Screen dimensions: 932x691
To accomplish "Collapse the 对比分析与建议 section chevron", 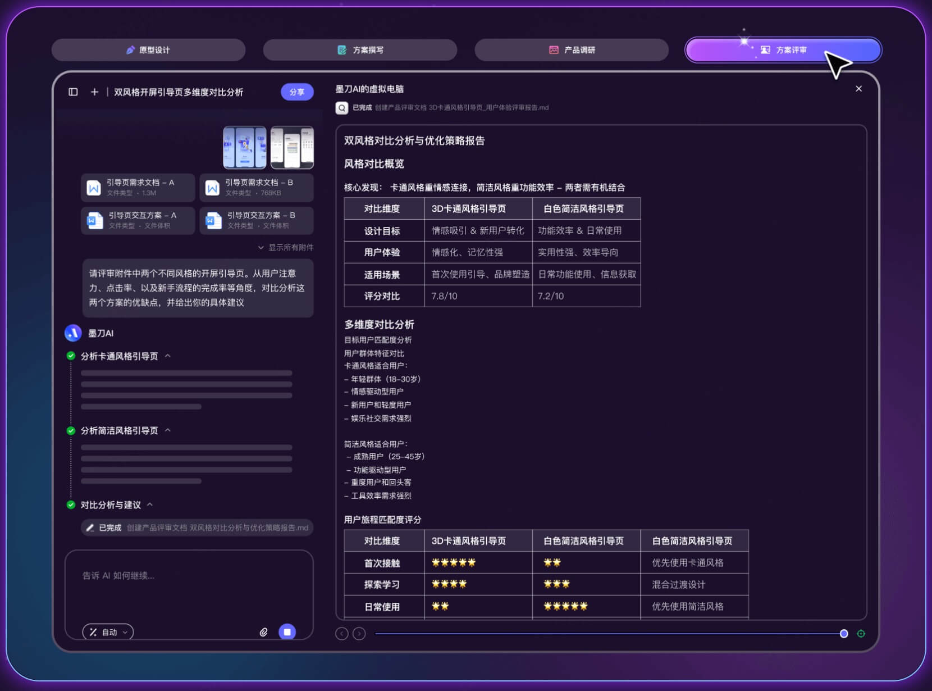I will click(x=149, y=504).
